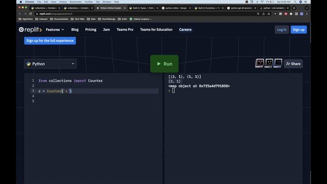Open the Apple menu
The height and width of the screenshot is (184, 327).
[20, 2]
